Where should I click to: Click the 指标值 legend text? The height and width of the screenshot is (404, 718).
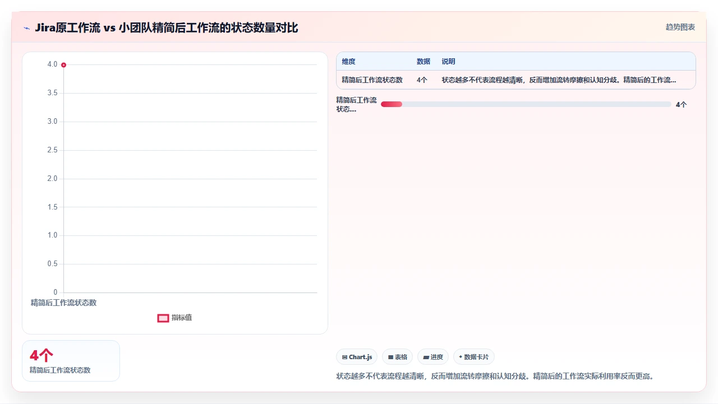[182, 318]
